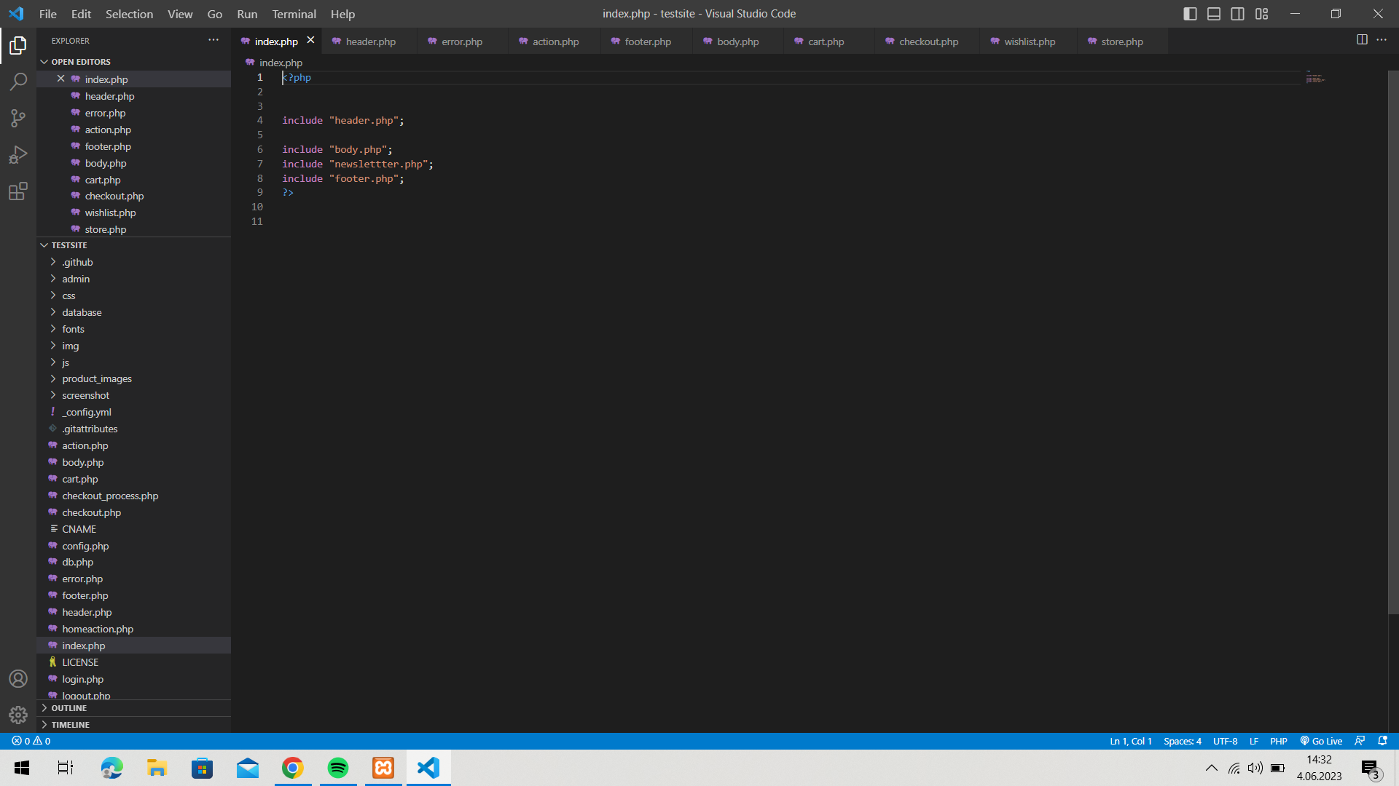Toggle the Primary Side Bar layout button
The height and width of the screenshot is (786, 1399).
coord(1190,14)
